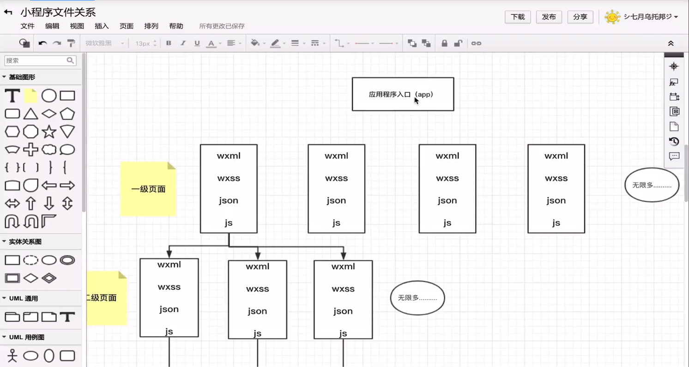
Task: Insert a hyperlink with the link icon
Action: 476,43
